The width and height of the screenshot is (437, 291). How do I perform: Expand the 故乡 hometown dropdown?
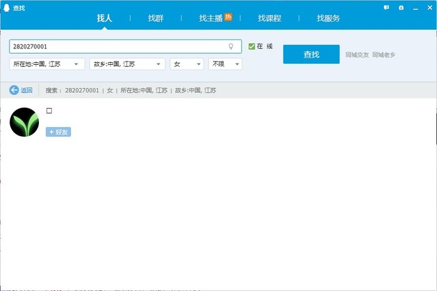[x=128, y=64]
